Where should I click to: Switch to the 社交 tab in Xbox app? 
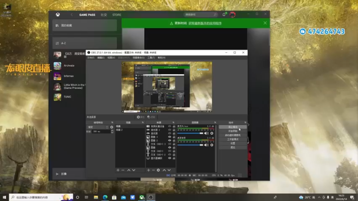104,15
